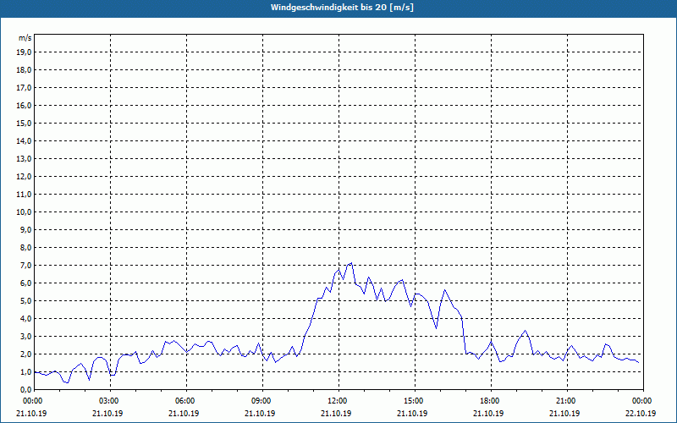Select the '18,0' y-axis label

pyautogui.click(x=24, y=70)
